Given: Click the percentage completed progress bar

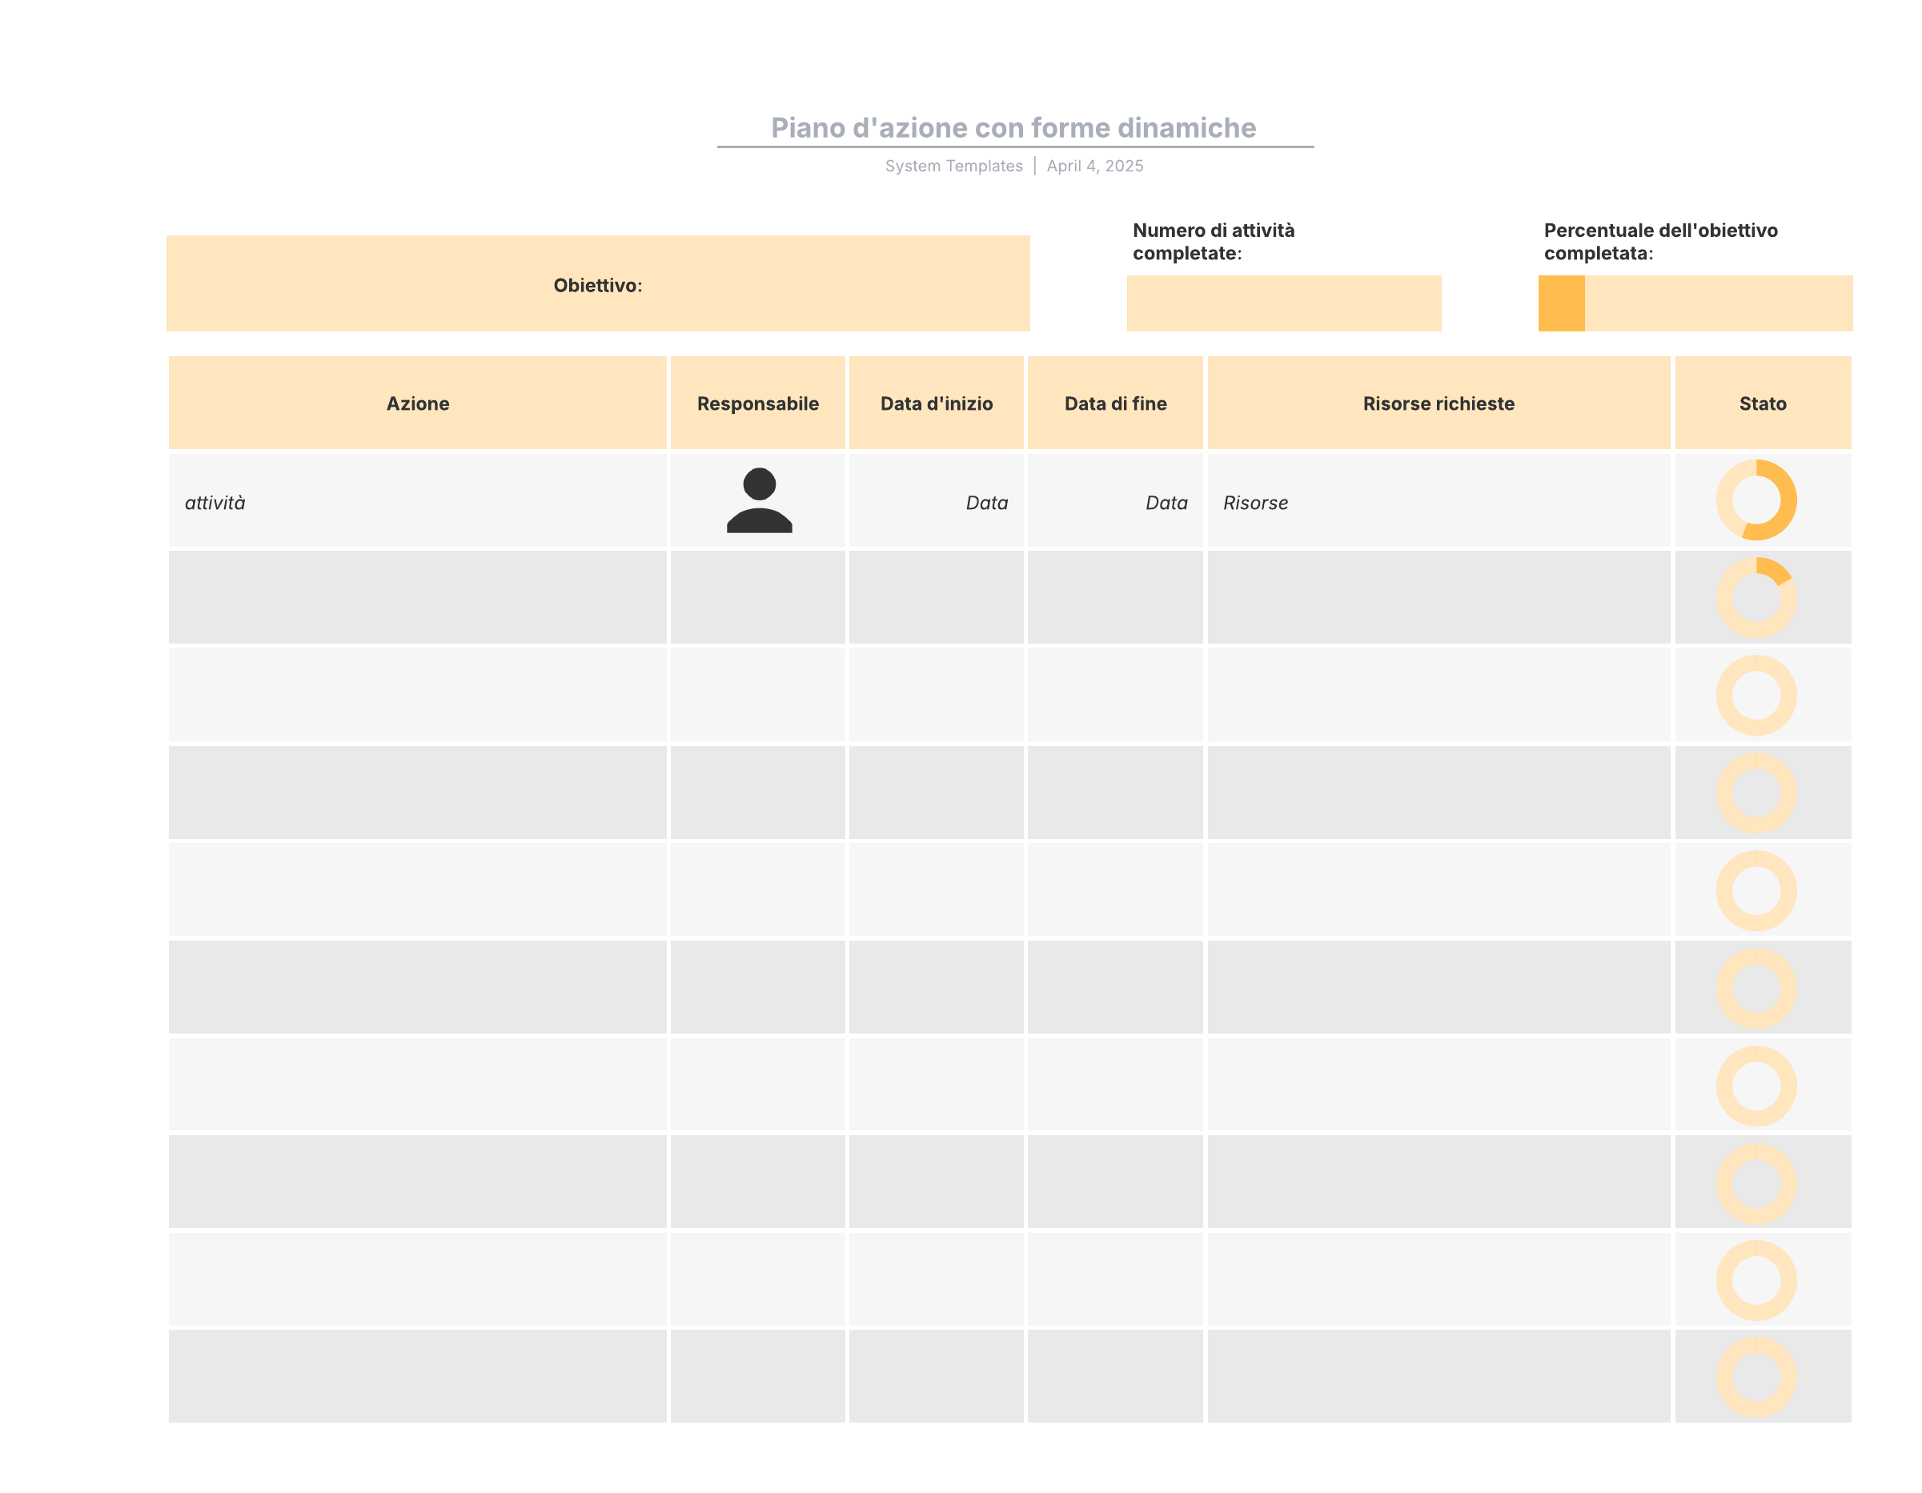Looking at the screenshot, I should tap(1695, 303).
